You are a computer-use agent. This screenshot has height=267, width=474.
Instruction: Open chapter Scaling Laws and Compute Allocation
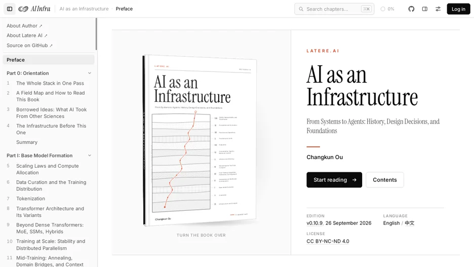pyautogui.click(x=48, y=169)
